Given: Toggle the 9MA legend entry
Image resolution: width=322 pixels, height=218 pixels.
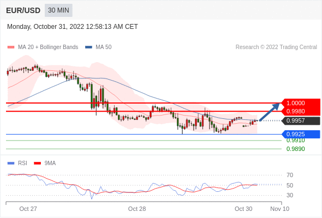Looking at the screenshot, I should pos(45,163).
